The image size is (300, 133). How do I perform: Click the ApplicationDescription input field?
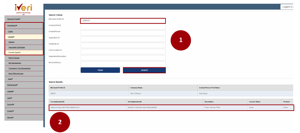click(x=123, y=58)
